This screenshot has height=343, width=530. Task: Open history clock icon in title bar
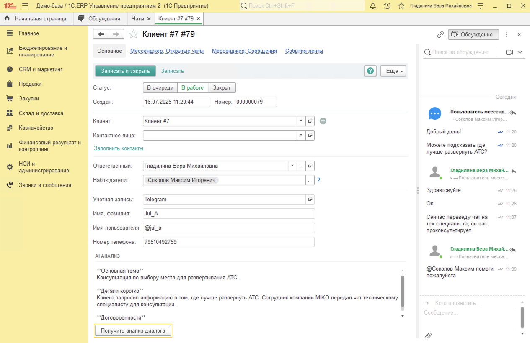click(387, 6)
